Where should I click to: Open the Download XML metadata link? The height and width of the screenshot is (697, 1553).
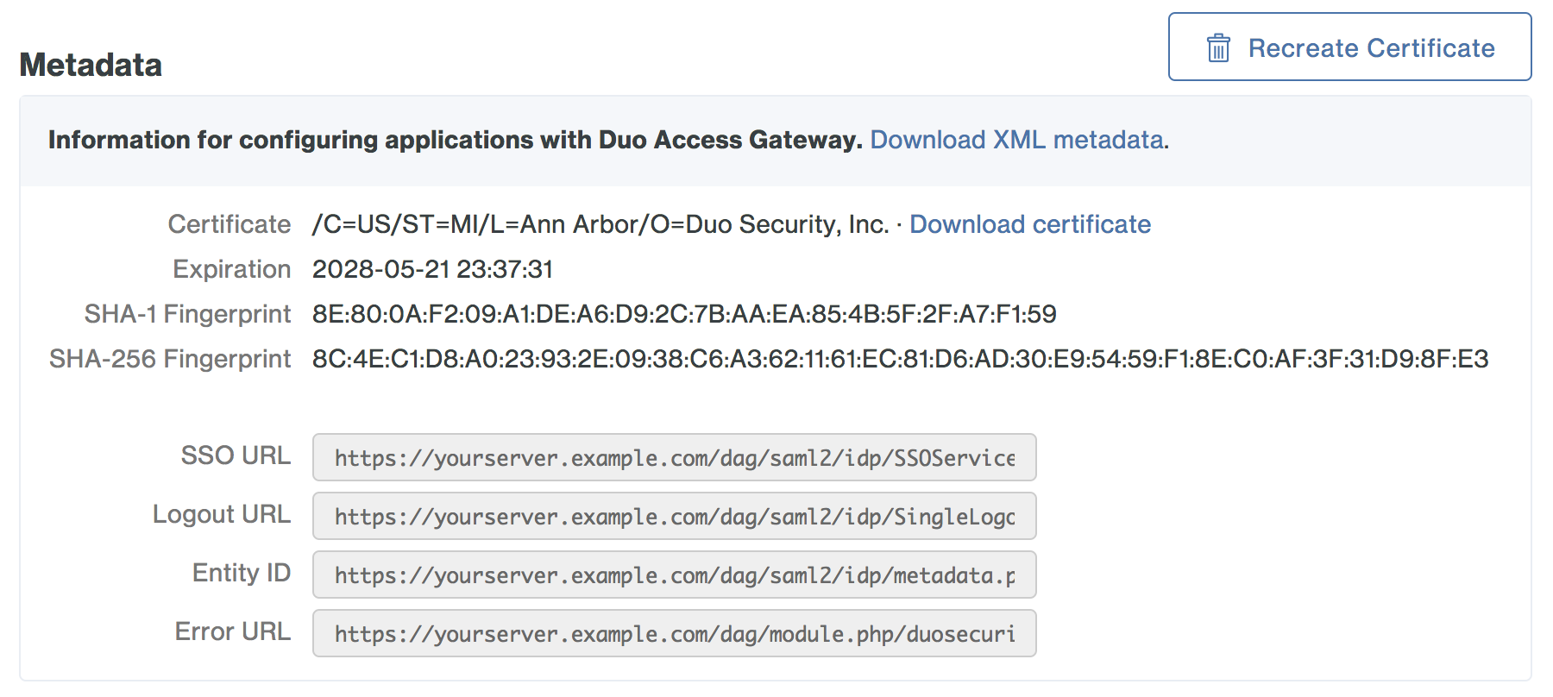pyautogui.click(x=1016, y=140)
